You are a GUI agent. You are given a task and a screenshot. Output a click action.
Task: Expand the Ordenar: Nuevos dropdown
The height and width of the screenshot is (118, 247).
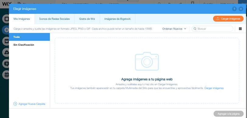click(174, 29)
